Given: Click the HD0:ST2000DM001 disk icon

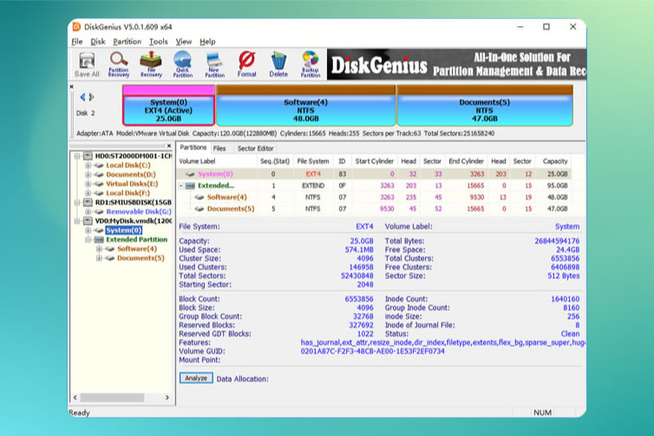Looking at the screenshot, I should (88, 156).
